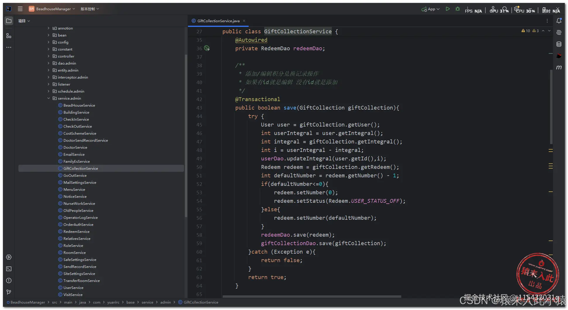This screenshot has width=568, height=310.
Task: Open VisitService class in tree
Action: [x=73, y=295]
